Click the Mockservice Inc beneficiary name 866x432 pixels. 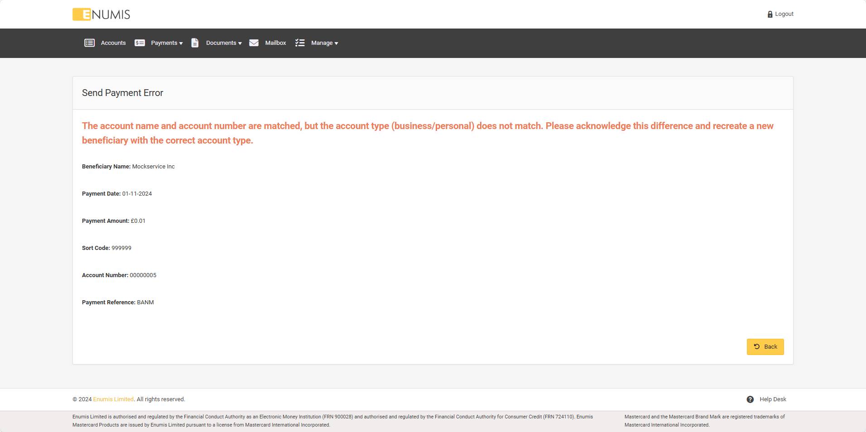(x=153, y=167)
